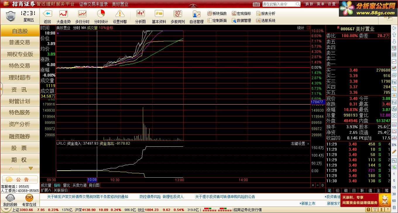
Task: Open 选股系统 stock picker
Action: 266,20
